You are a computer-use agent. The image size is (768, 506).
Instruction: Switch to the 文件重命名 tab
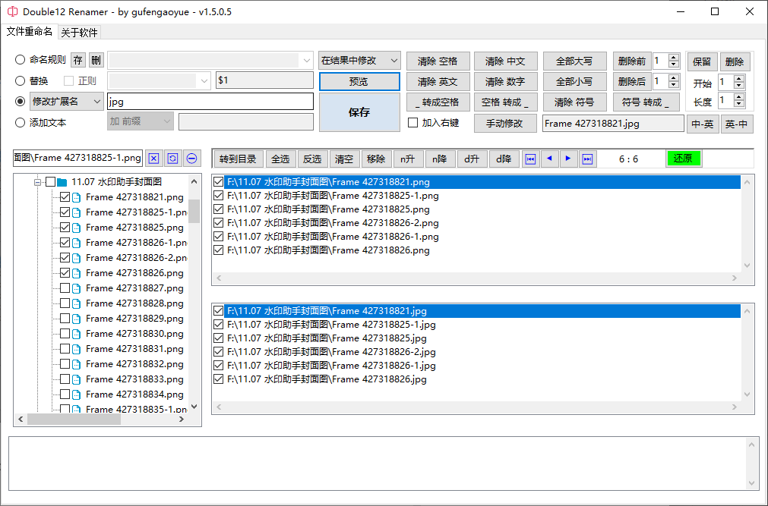pyautogui.click(x=30, y=31)
